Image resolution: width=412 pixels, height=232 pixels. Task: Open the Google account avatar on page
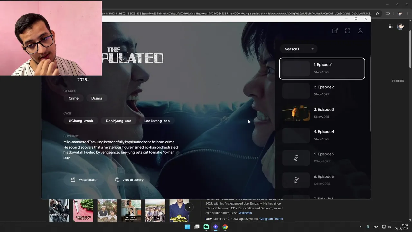coord(400,27)
